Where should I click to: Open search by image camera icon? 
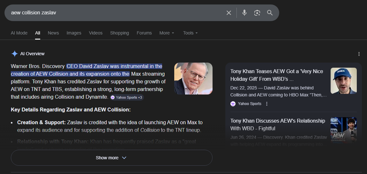257,13
